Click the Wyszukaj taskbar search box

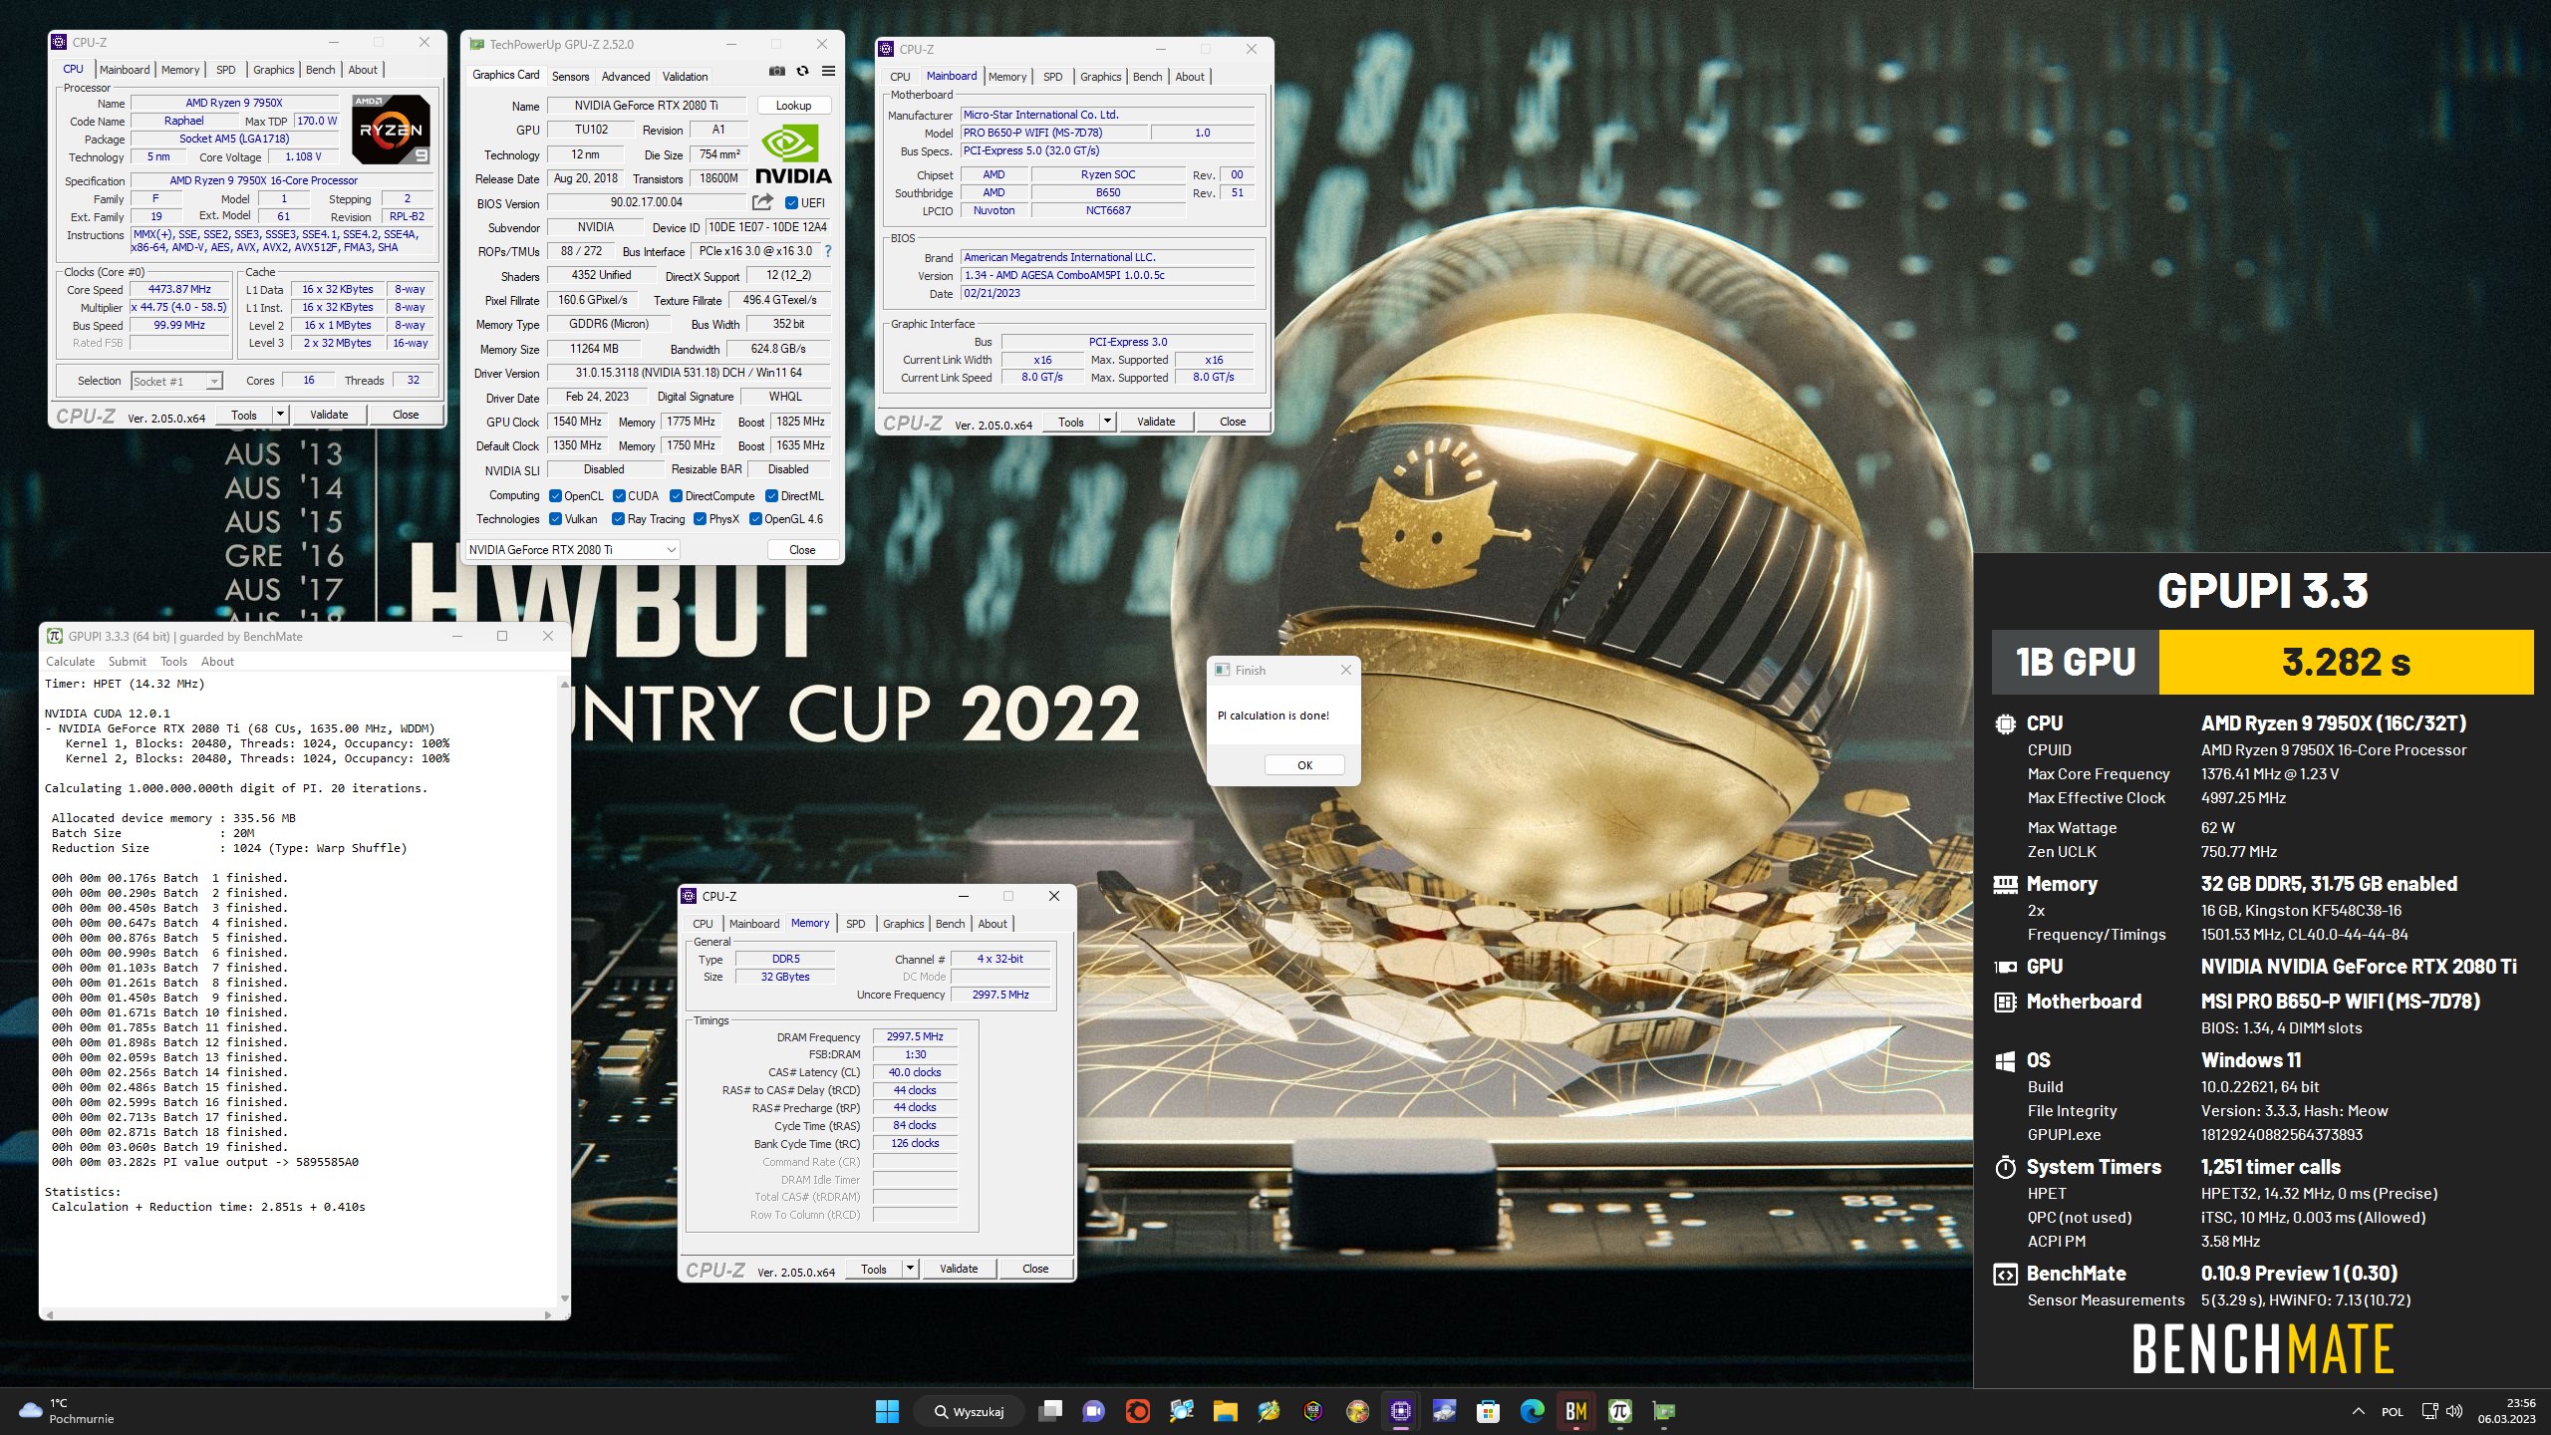969,1411
